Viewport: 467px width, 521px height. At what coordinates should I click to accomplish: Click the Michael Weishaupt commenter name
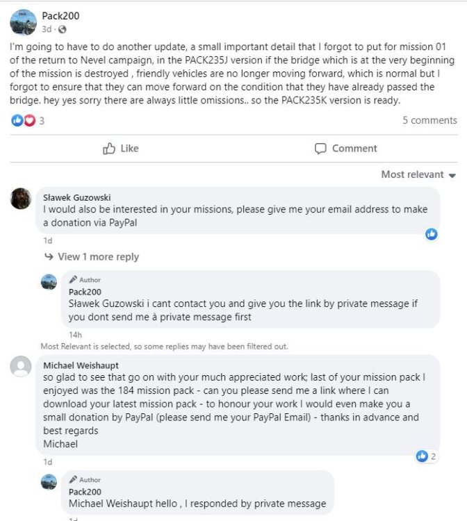(x=81, y=365)
